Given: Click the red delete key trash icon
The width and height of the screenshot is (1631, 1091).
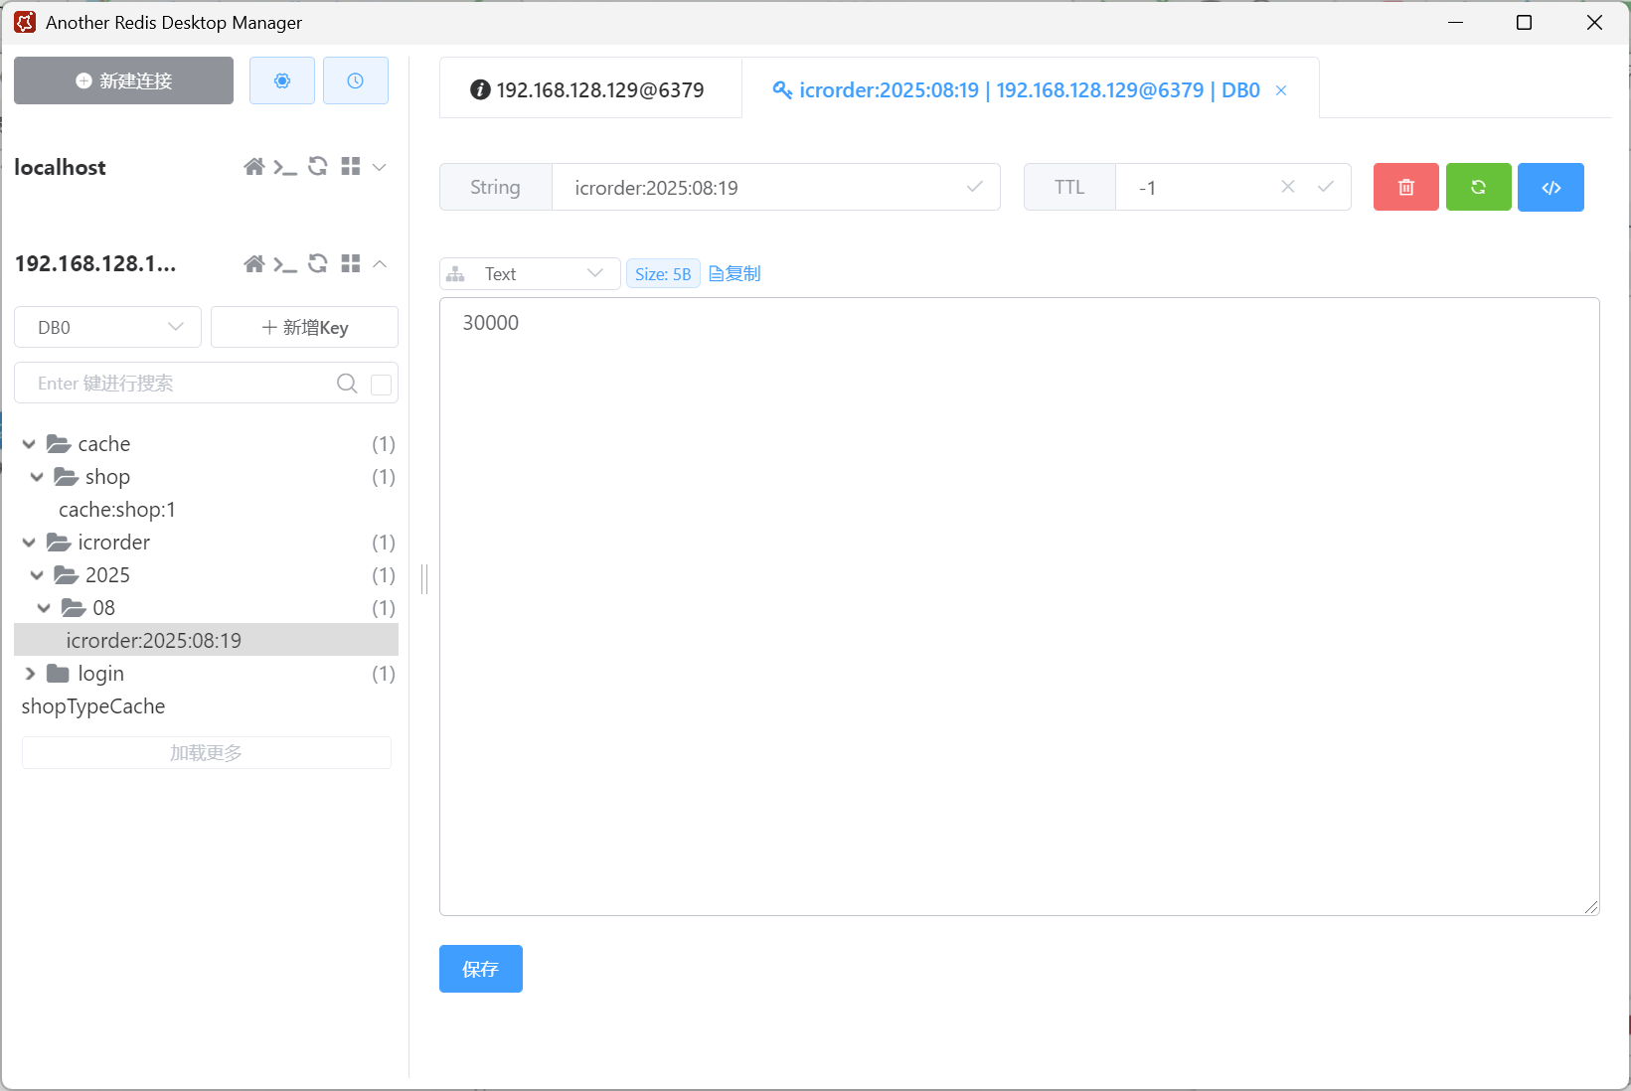Looking at the screenshot, I should point(1405,187).
